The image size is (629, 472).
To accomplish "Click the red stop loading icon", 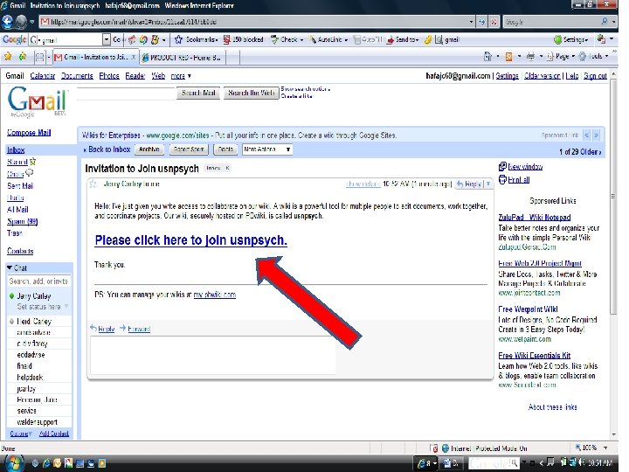I will pyautogui.click(x=494, y=22).
